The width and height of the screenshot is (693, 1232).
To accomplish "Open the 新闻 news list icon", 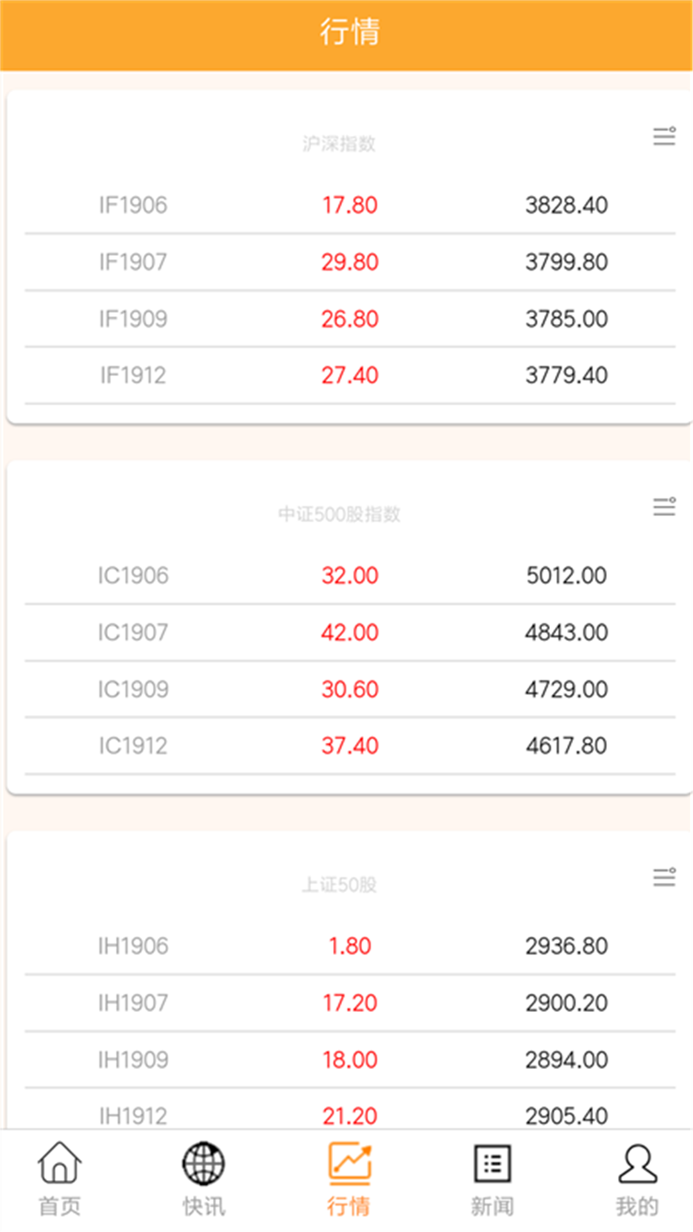I will [492, 1165].
